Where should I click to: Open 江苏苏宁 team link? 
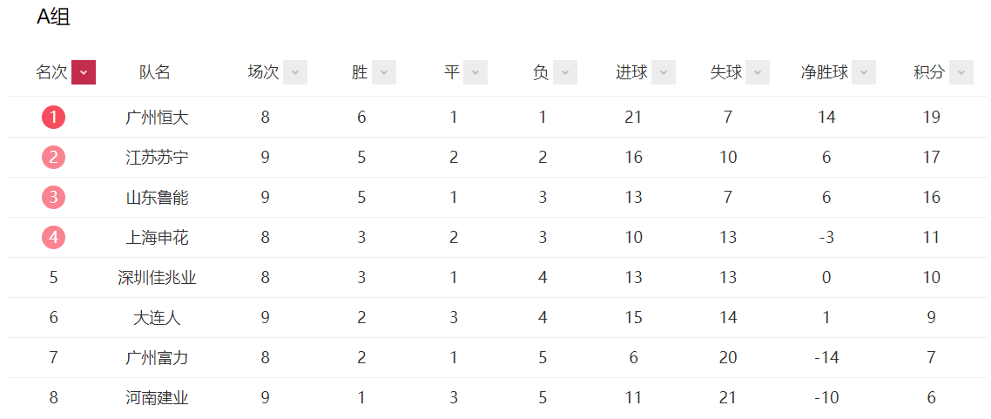tap(157, 158)
